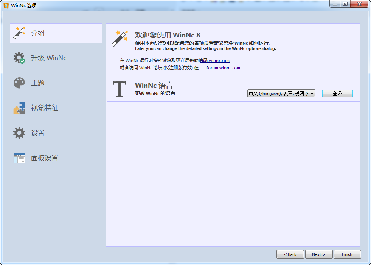
Task: Select the paint palette icon for 主题
Action: point(19,83)
